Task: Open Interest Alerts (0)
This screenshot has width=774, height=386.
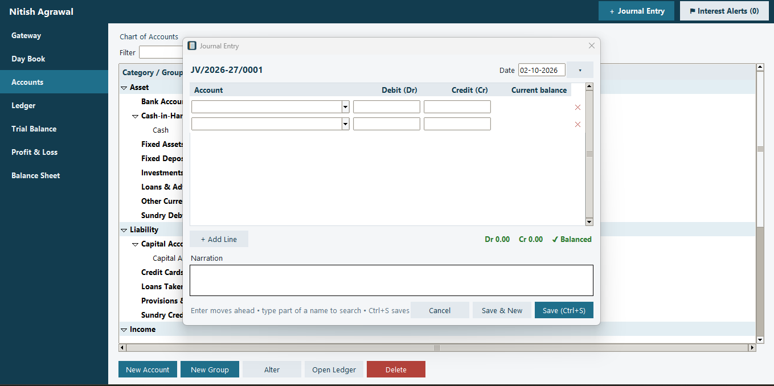Action: coord(723,11)
